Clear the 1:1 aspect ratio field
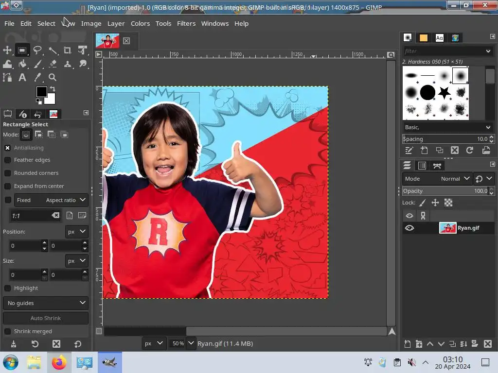Image resolution: width=498 pixels, height=373 pixels. click(x=55, y=216)
